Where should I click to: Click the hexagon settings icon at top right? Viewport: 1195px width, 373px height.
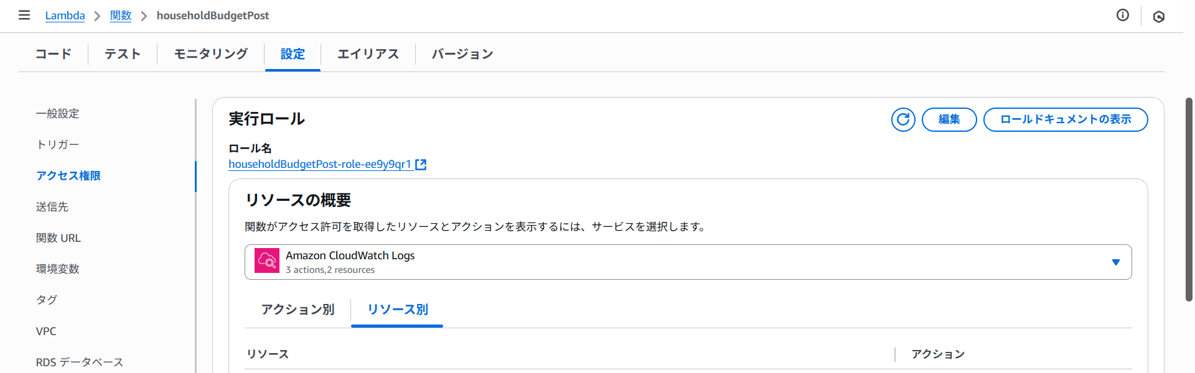pos(1158,17)
